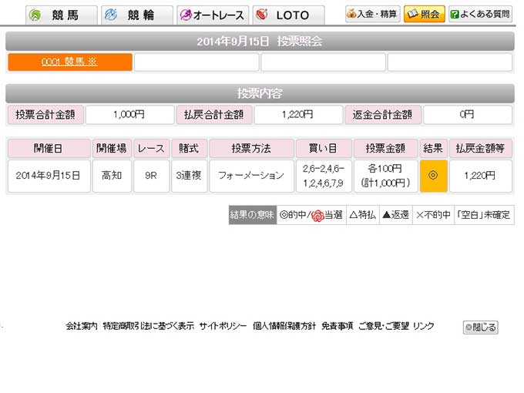Click the 2014年9月15日 投票照会 title bar

tap(260, 42)
